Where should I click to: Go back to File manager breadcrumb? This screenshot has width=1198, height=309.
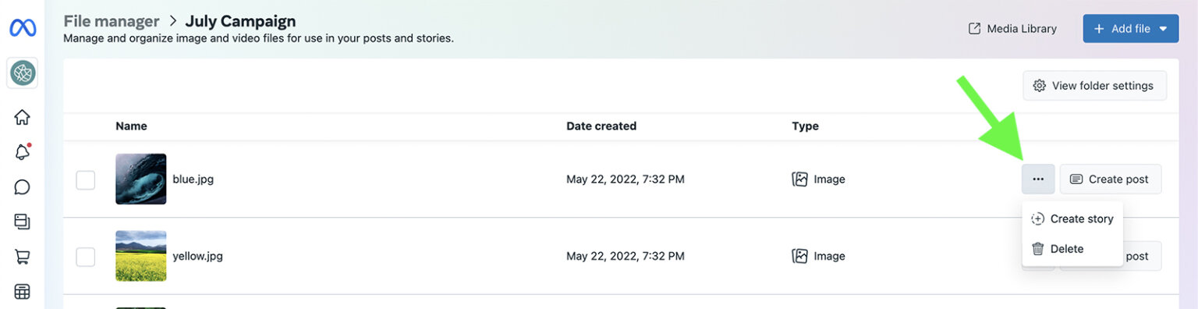(x=112, y=21)
